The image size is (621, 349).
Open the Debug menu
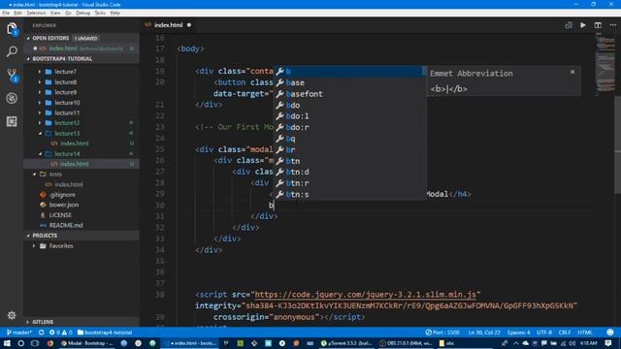[82, 13]
